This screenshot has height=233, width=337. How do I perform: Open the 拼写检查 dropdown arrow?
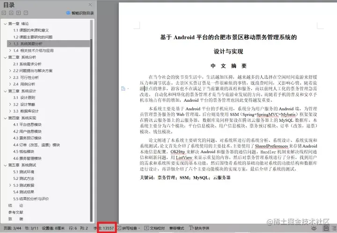click(139, 228)
